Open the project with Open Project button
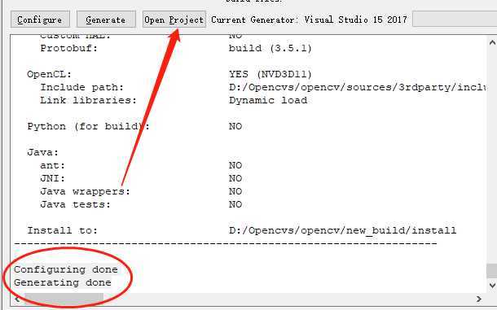 point(174,20)
